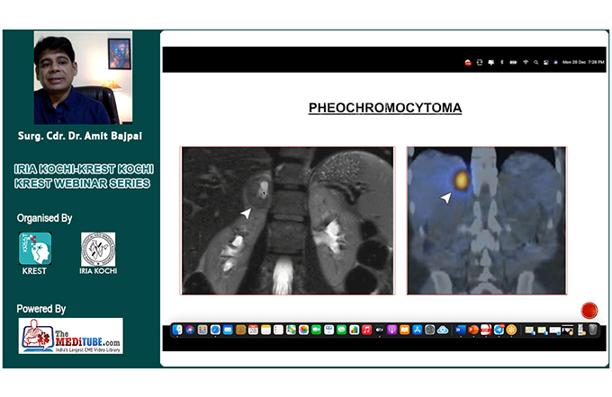Screen dimensions: 612x397
Task: Click the Wi-Fi icon in menu bar
Action: pos(526,62)
